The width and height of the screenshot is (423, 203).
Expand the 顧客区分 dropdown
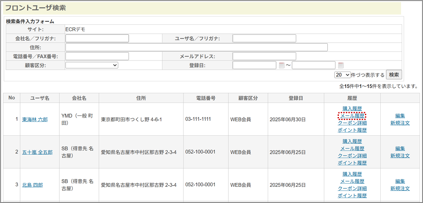(92, 65)
